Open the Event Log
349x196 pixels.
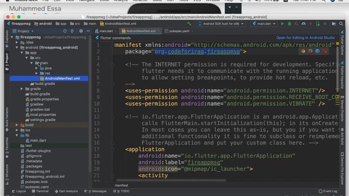(328, 191)
